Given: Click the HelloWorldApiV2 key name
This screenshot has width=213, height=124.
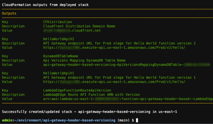Looking at the screenshot, I should (58, 39).
